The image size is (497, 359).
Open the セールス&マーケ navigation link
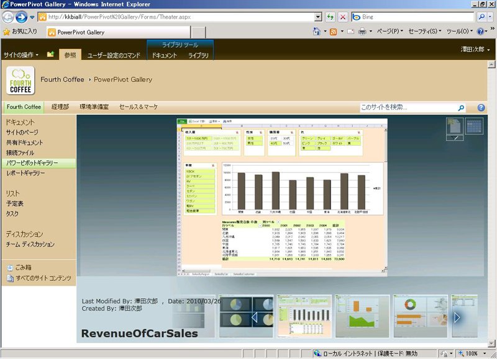click(138, 107)
